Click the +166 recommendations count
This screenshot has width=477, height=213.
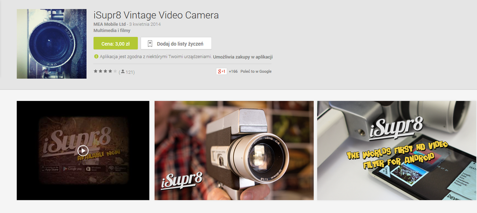point(233,72)
